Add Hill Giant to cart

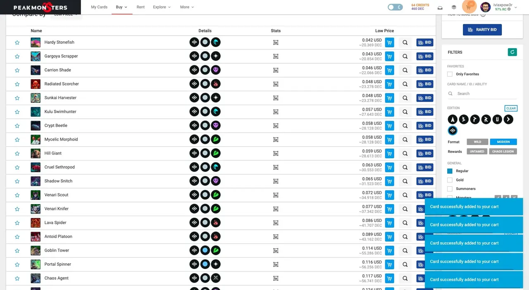click(389, 153)
